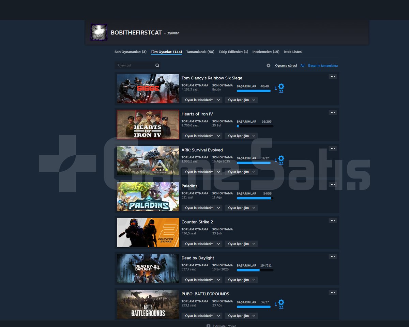Click the search magnifier icon
409x327 pixels.
157,65
